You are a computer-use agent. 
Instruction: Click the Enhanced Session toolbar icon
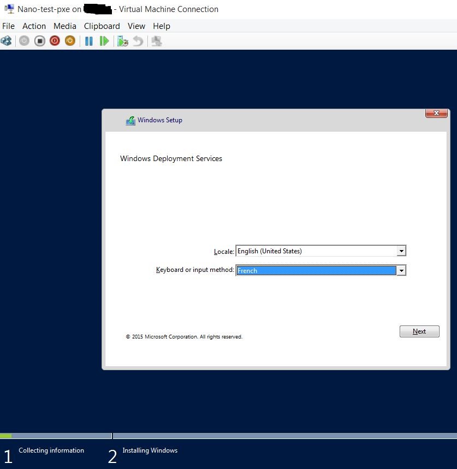coord(156,41)
